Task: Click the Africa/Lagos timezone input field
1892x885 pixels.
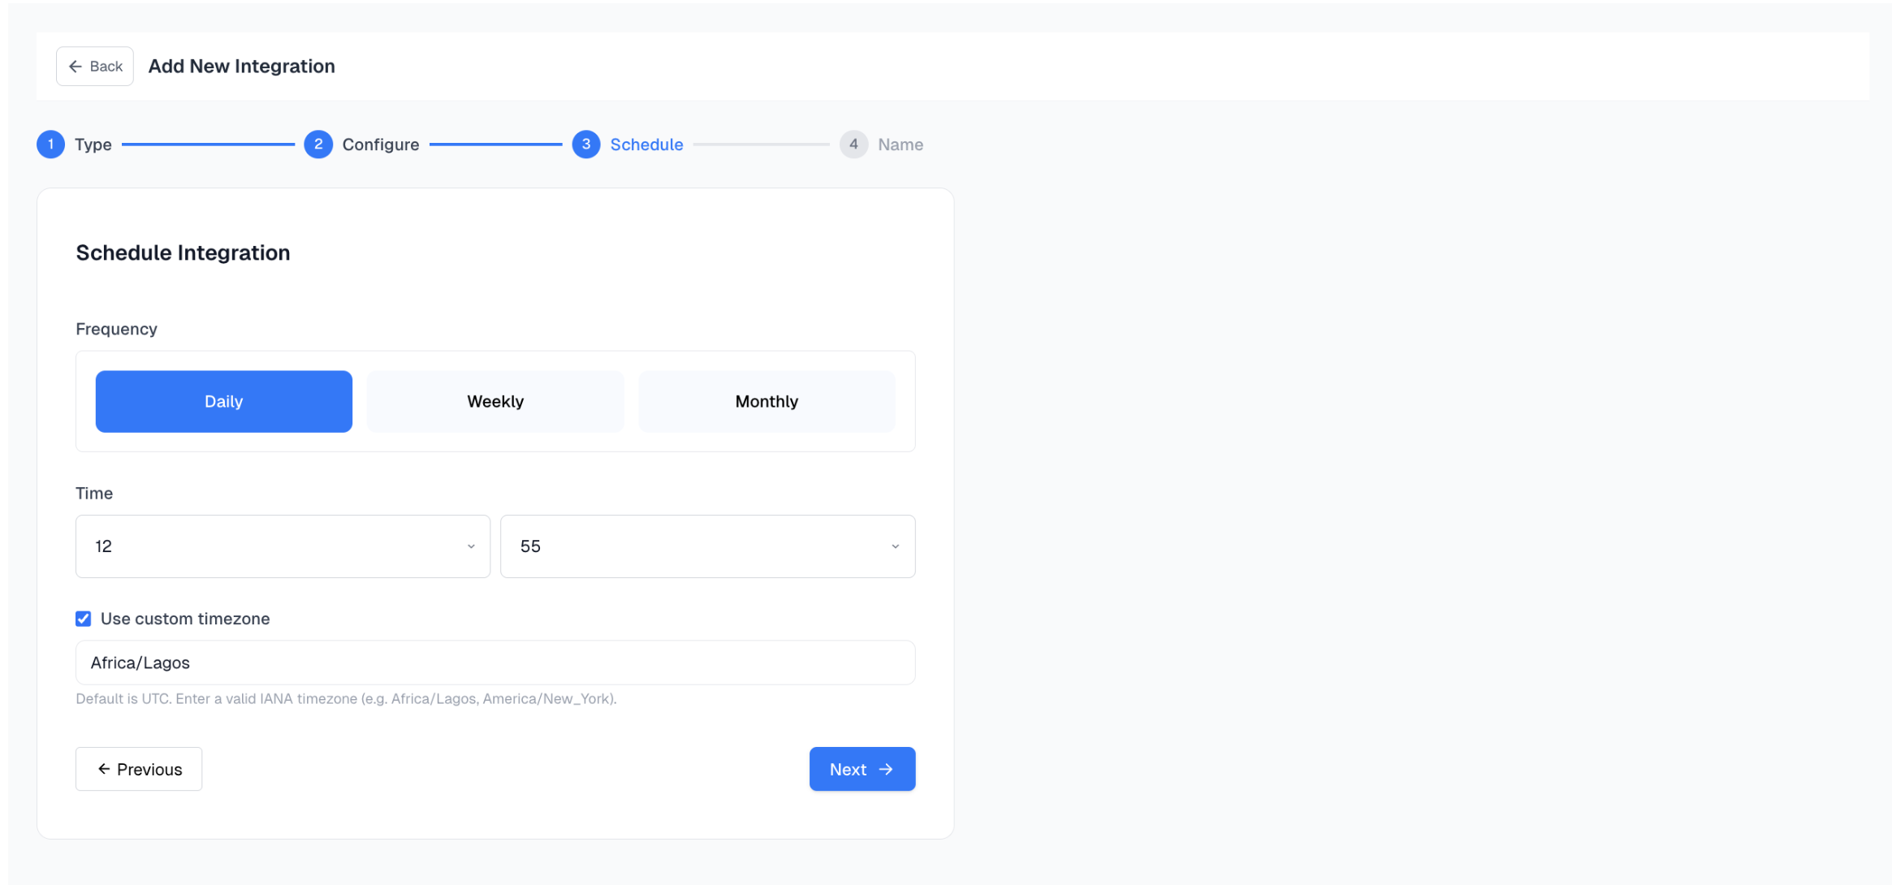Action: [495, 663]
